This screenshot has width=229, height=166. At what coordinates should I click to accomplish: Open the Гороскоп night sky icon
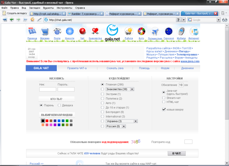[x=169, y=31]
